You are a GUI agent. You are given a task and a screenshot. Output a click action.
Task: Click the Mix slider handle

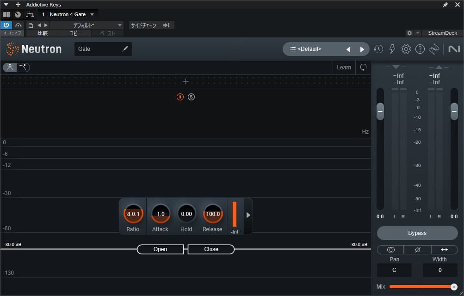coord(454,287)
